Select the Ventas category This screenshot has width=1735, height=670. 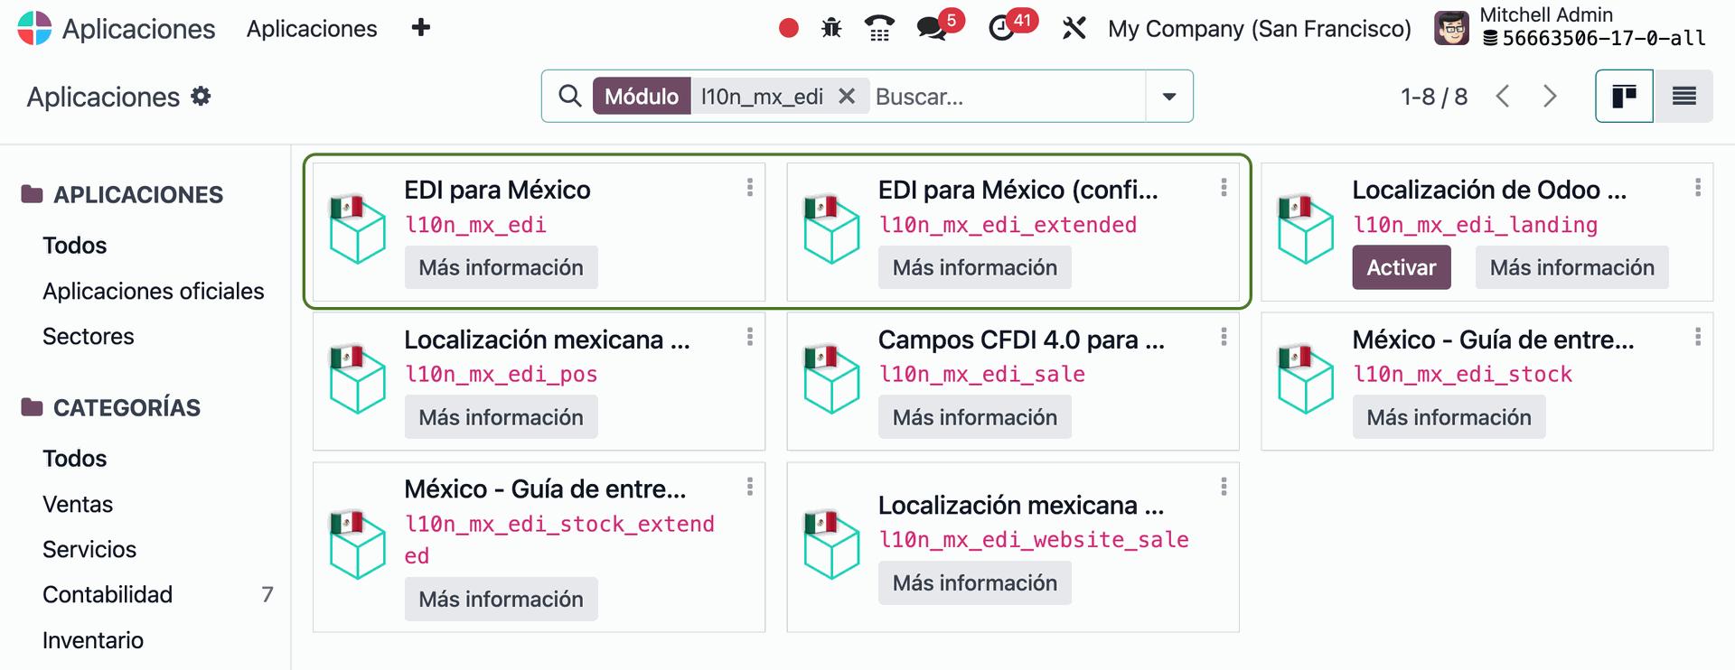tap(78, 505)
